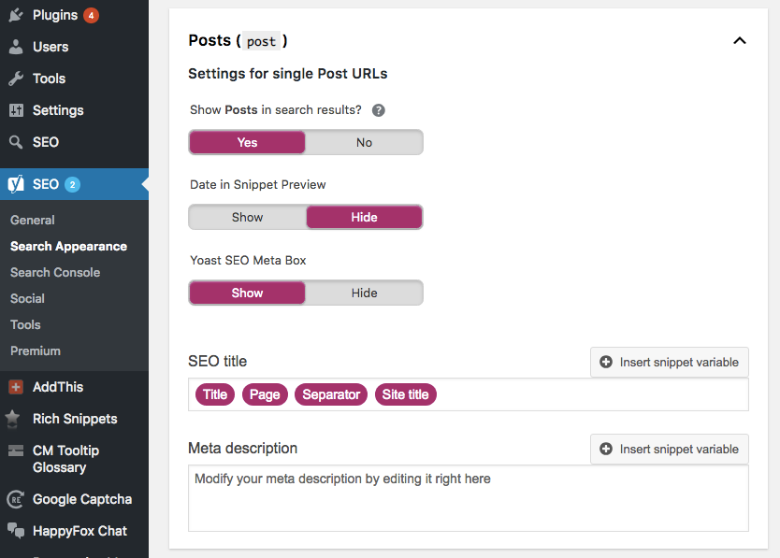Screen dimensions: 780x558
Task: Click the Rich Snippets star icon
Action: (16, 419)
